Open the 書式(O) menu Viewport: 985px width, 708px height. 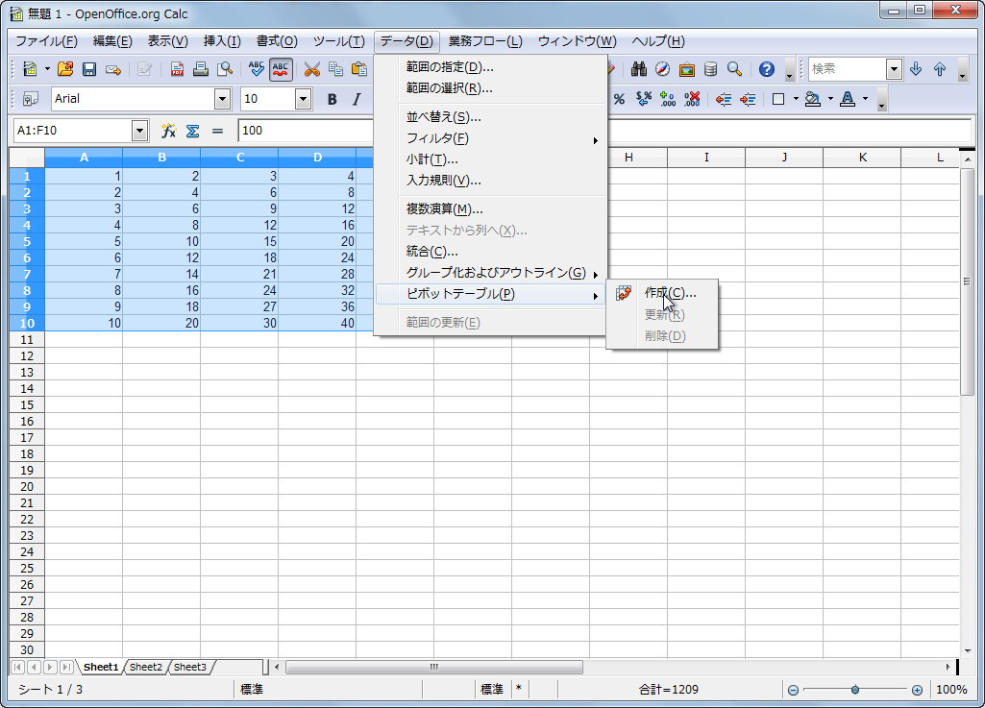[x=277, y=41]
